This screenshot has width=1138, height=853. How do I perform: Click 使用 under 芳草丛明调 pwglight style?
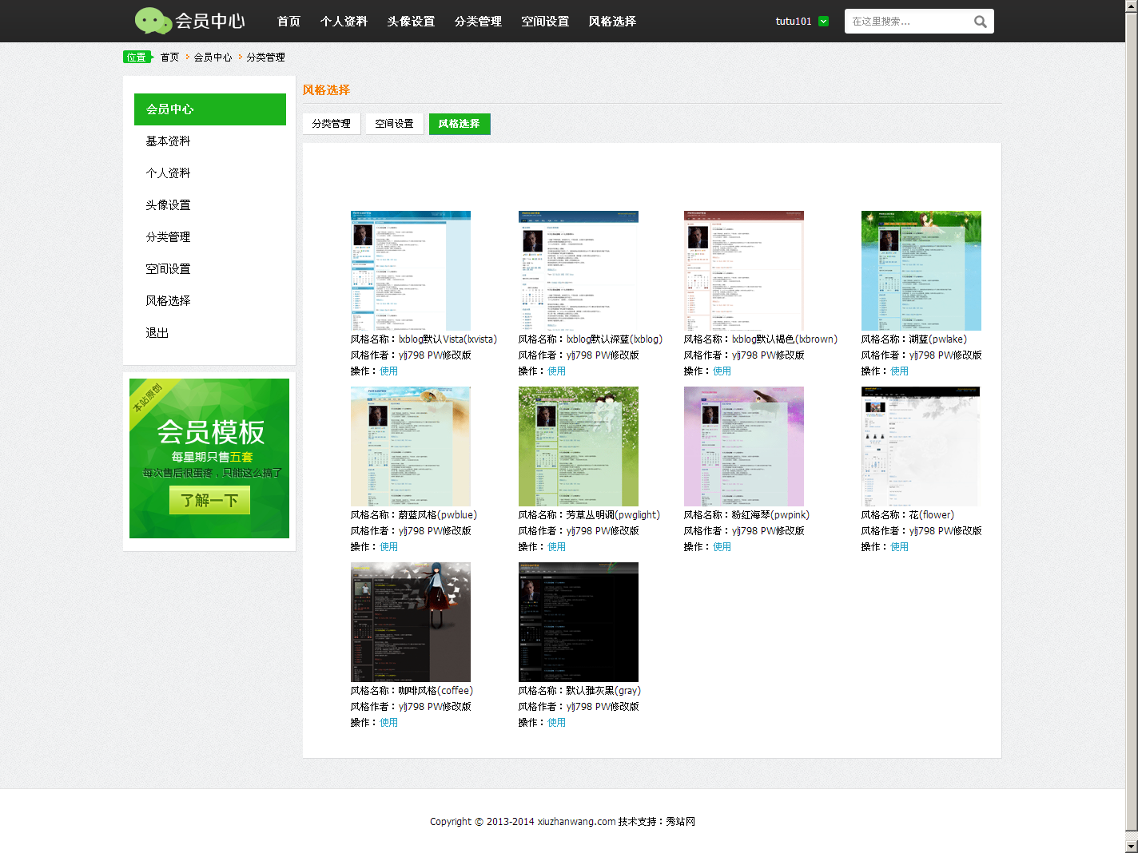click(556, 547)
